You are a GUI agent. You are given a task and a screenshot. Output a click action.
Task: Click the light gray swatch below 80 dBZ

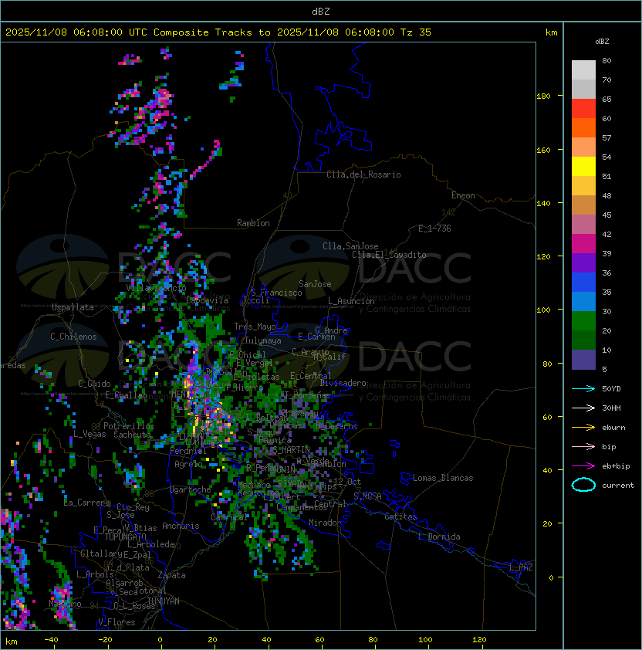tap(583, 69)
